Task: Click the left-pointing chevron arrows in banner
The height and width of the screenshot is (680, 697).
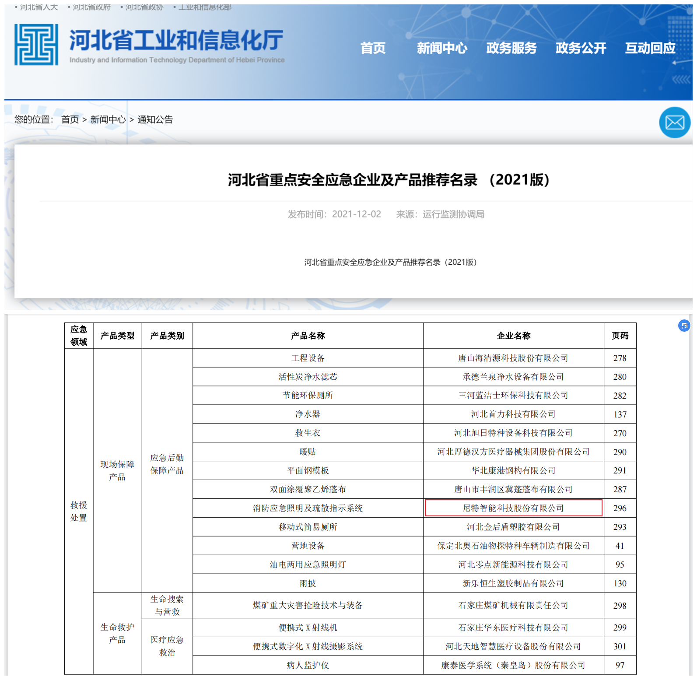Action: [681, 79]
